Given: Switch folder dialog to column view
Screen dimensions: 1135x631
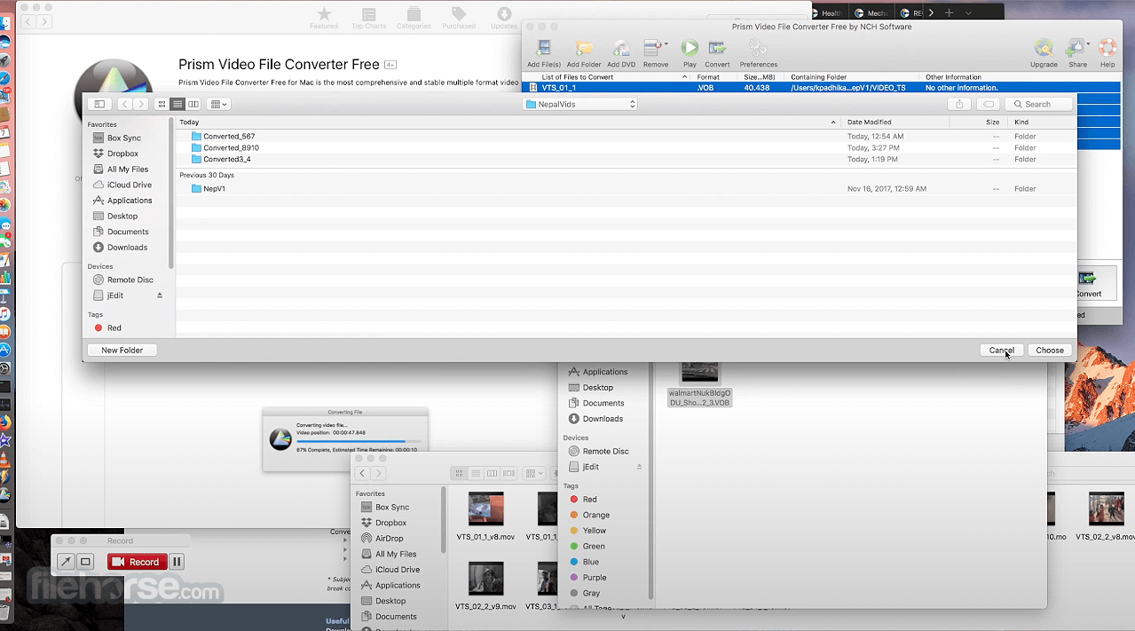Looking at the screenshot, I should (x=193, y=104).
